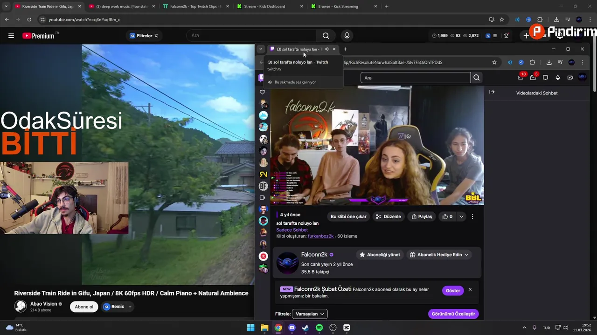Click the Paylaş share button

coord(421,216)
